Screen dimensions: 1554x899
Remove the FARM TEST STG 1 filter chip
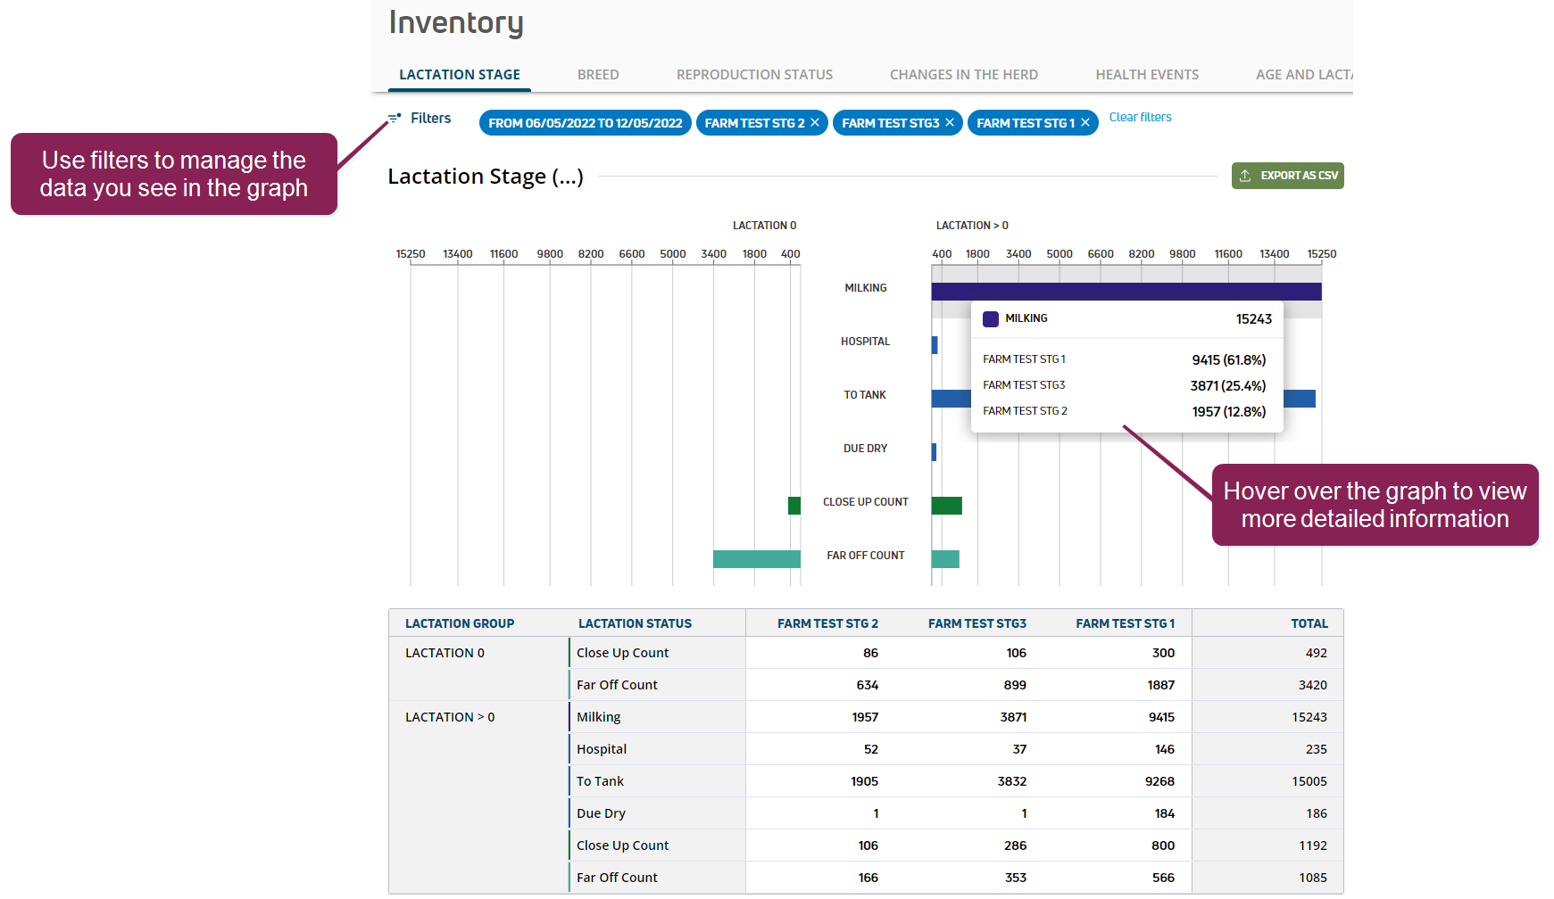[x=1085, y=122]
